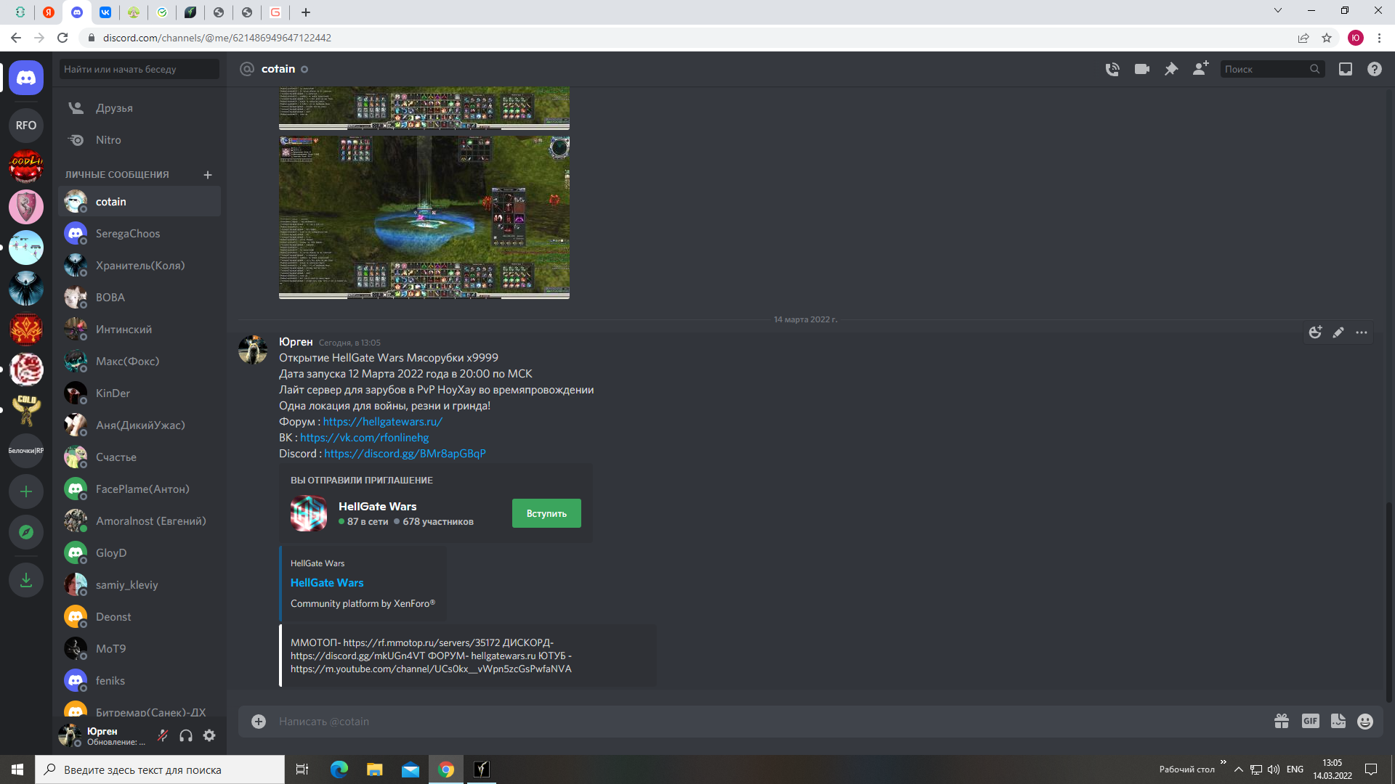Screen dimensions: 1395x784
Task: Click the Download Apps icon
Action: click(x=26, y=581)
